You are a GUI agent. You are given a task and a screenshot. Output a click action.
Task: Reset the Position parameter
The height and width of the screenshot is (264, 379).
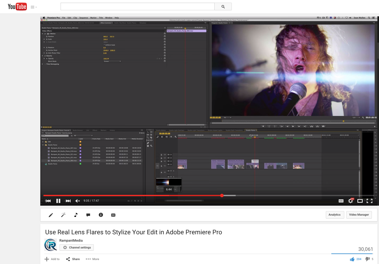coord(165,36)
